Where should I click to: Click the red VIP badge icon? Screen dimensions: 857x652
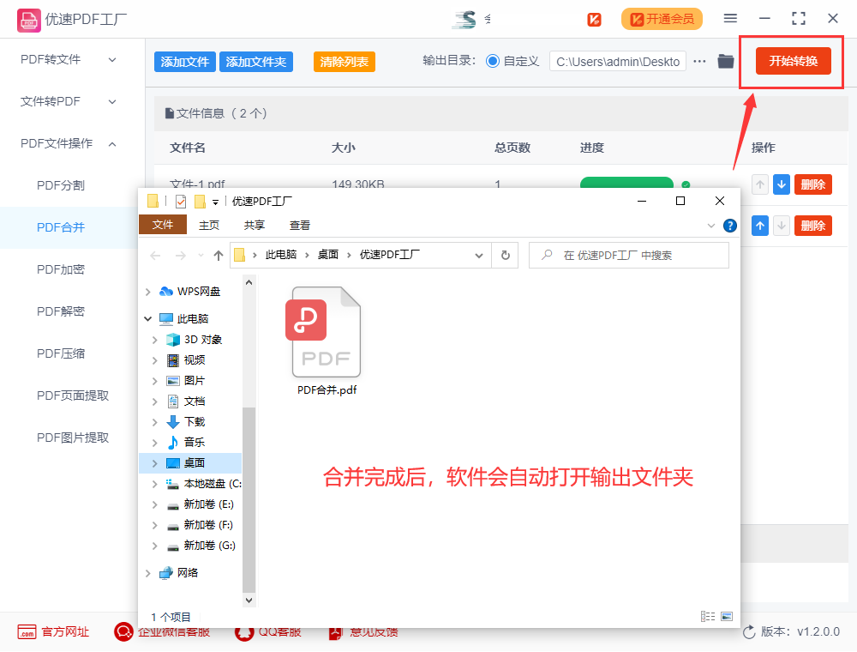594,20
